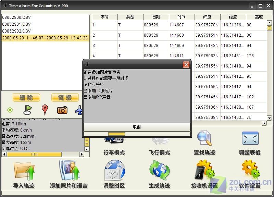274x197 pixels.
Task: Click info panel yellow horizontal scrollbar thumb
Action: pos(34,155)
